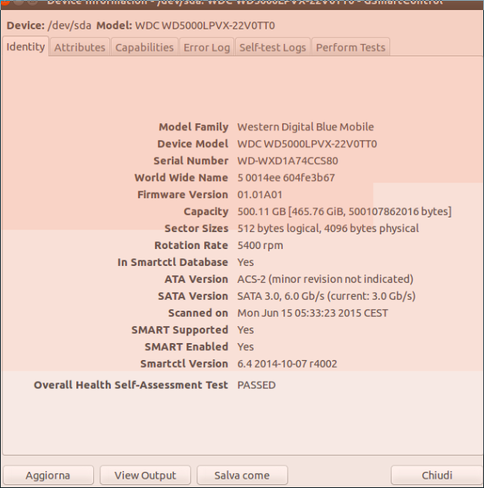Image resolution: width=484 pixels, height=488 pixels.
Task: Open the Self-test Logs tab
Action: coord(273,47)
